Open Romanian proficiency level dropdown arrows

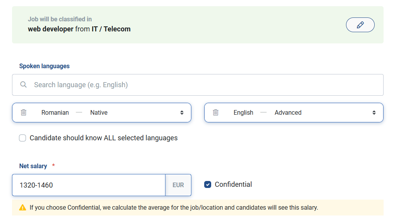(x=182, y=113)
